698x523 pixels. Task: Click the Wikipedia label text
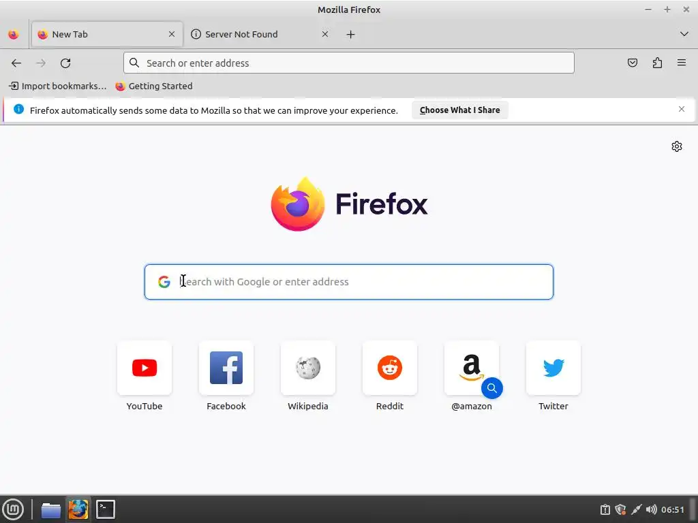click(x=308, y=406)
